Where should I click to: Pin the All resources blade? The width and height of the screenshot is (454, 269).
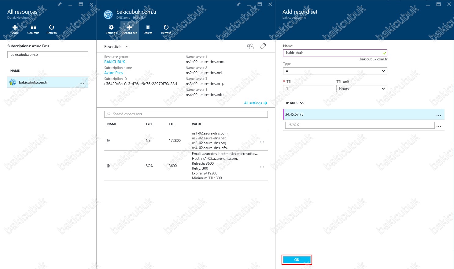click(60, 4)
